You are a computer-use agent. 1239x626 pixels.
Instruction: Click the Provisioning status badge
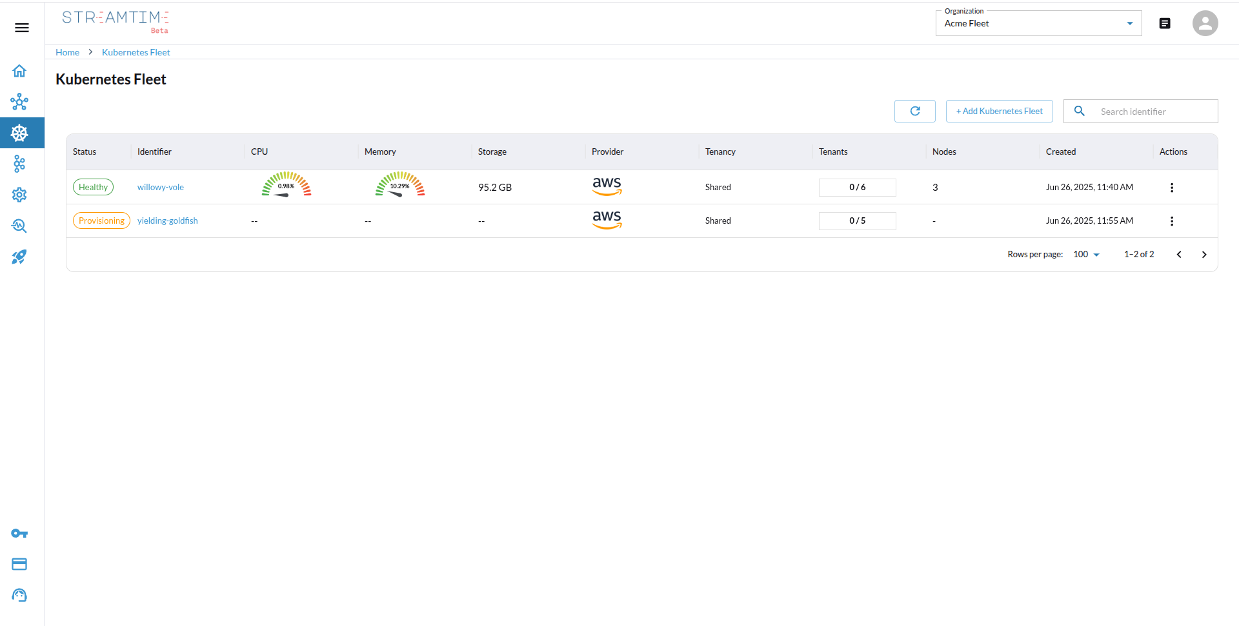101,220
